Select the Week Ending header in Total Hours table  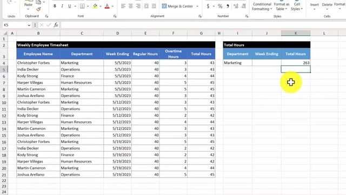pyautogui.click(x=267, y=54)
